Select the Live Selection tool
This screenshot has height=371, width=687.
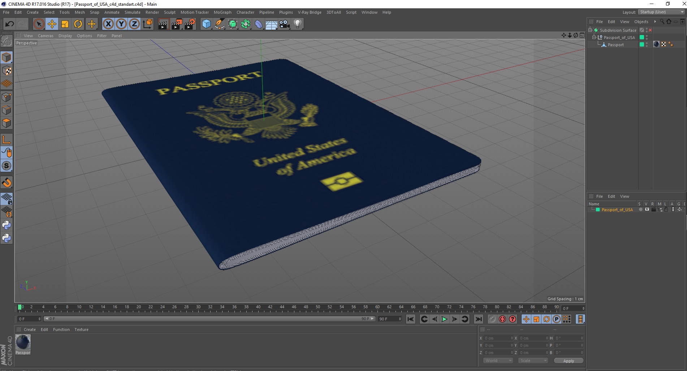39,24
